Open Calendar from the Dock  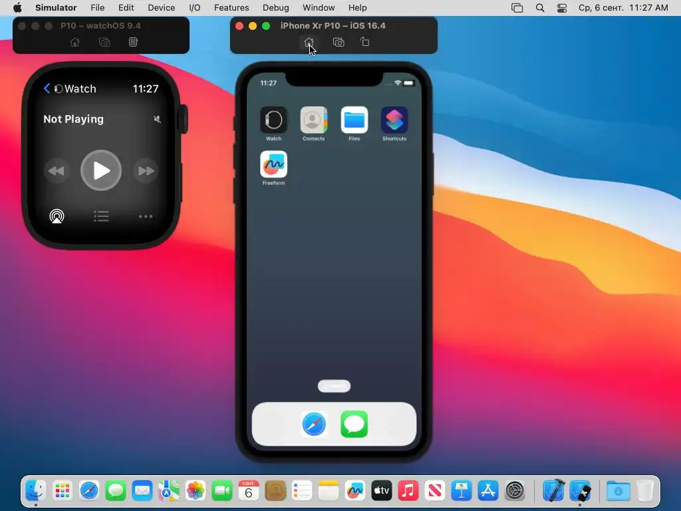249,491
